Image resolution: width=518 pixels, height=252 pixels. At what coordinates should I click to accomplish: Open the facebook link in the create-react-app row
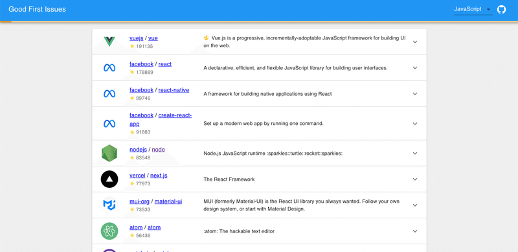point(141,115)
